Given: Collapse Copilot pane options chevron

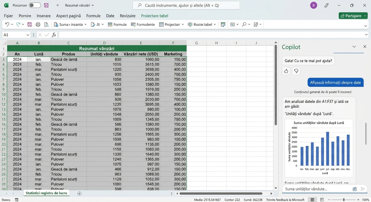Looking at the screenshot, I should (x=354, y=47).
